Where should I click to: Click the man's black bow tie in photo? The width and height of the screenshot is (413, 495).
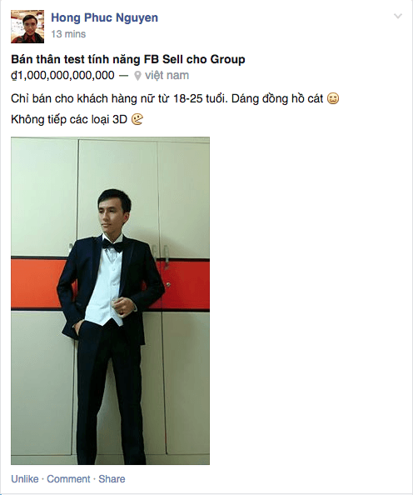112,245
